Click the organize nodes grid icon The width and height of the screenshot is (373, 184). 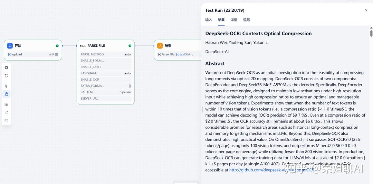7,112
